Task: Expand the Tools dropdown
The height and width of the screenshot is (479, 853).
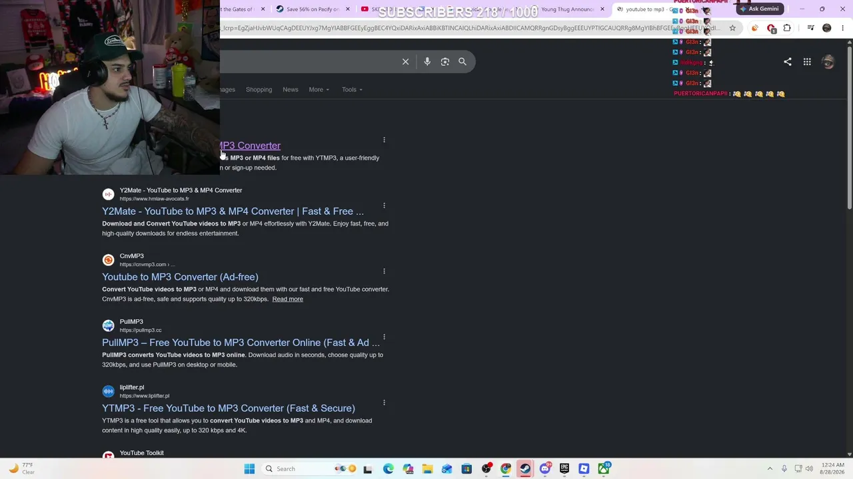Action: (352, 90)
